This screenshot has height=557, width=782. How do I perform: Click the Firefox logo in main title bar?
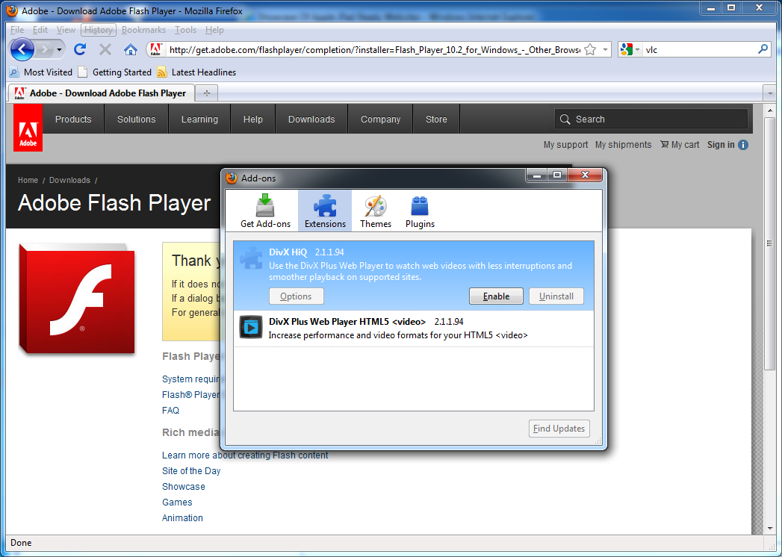click(x=13, y=10)
